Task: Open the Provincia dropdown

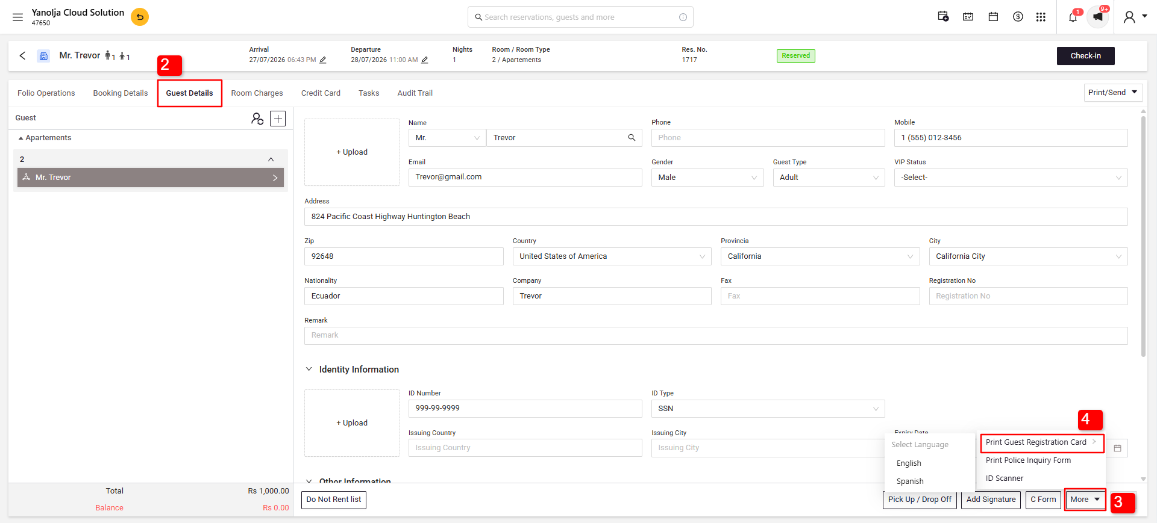Action: [x=820, y=256]
